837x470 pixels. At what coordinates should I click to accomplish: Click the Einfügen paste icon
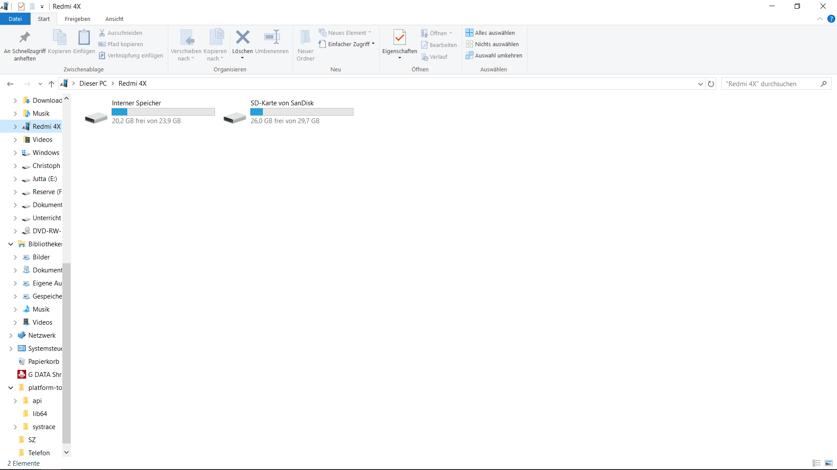click(x=84, y=37)
